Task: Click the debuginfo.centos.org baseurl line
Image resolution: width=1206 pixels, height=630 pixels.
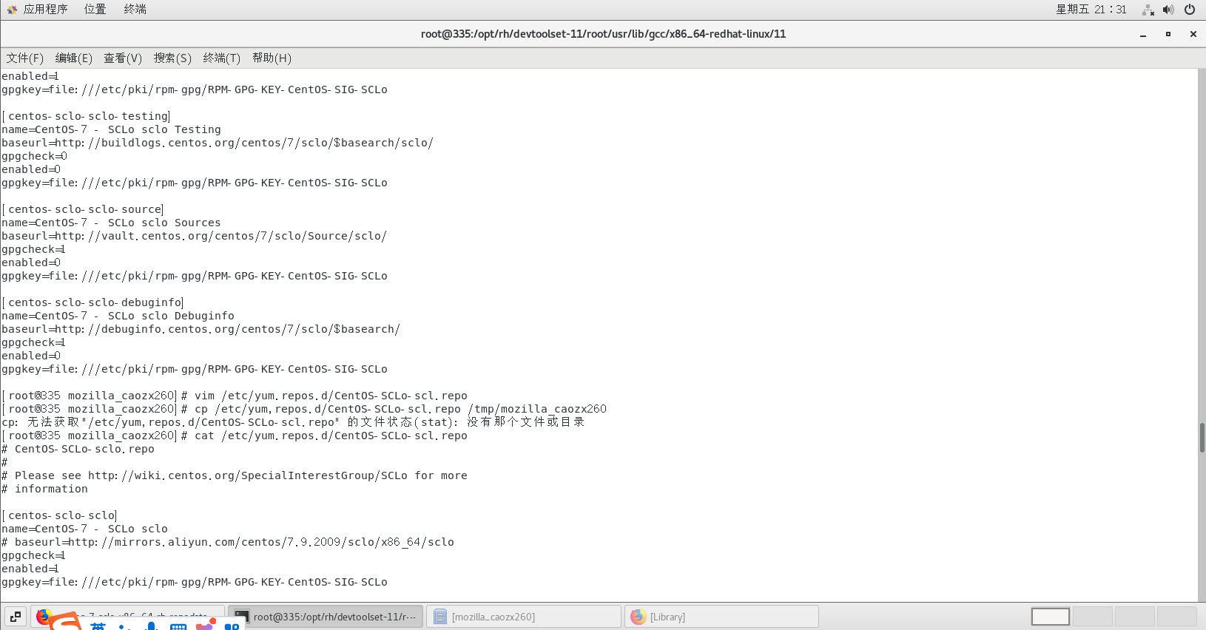Action: pos(201,329)
